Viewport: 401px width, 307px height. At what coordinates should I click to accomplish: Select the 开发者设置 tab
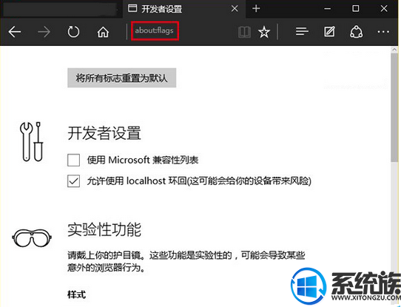point(183,9)
